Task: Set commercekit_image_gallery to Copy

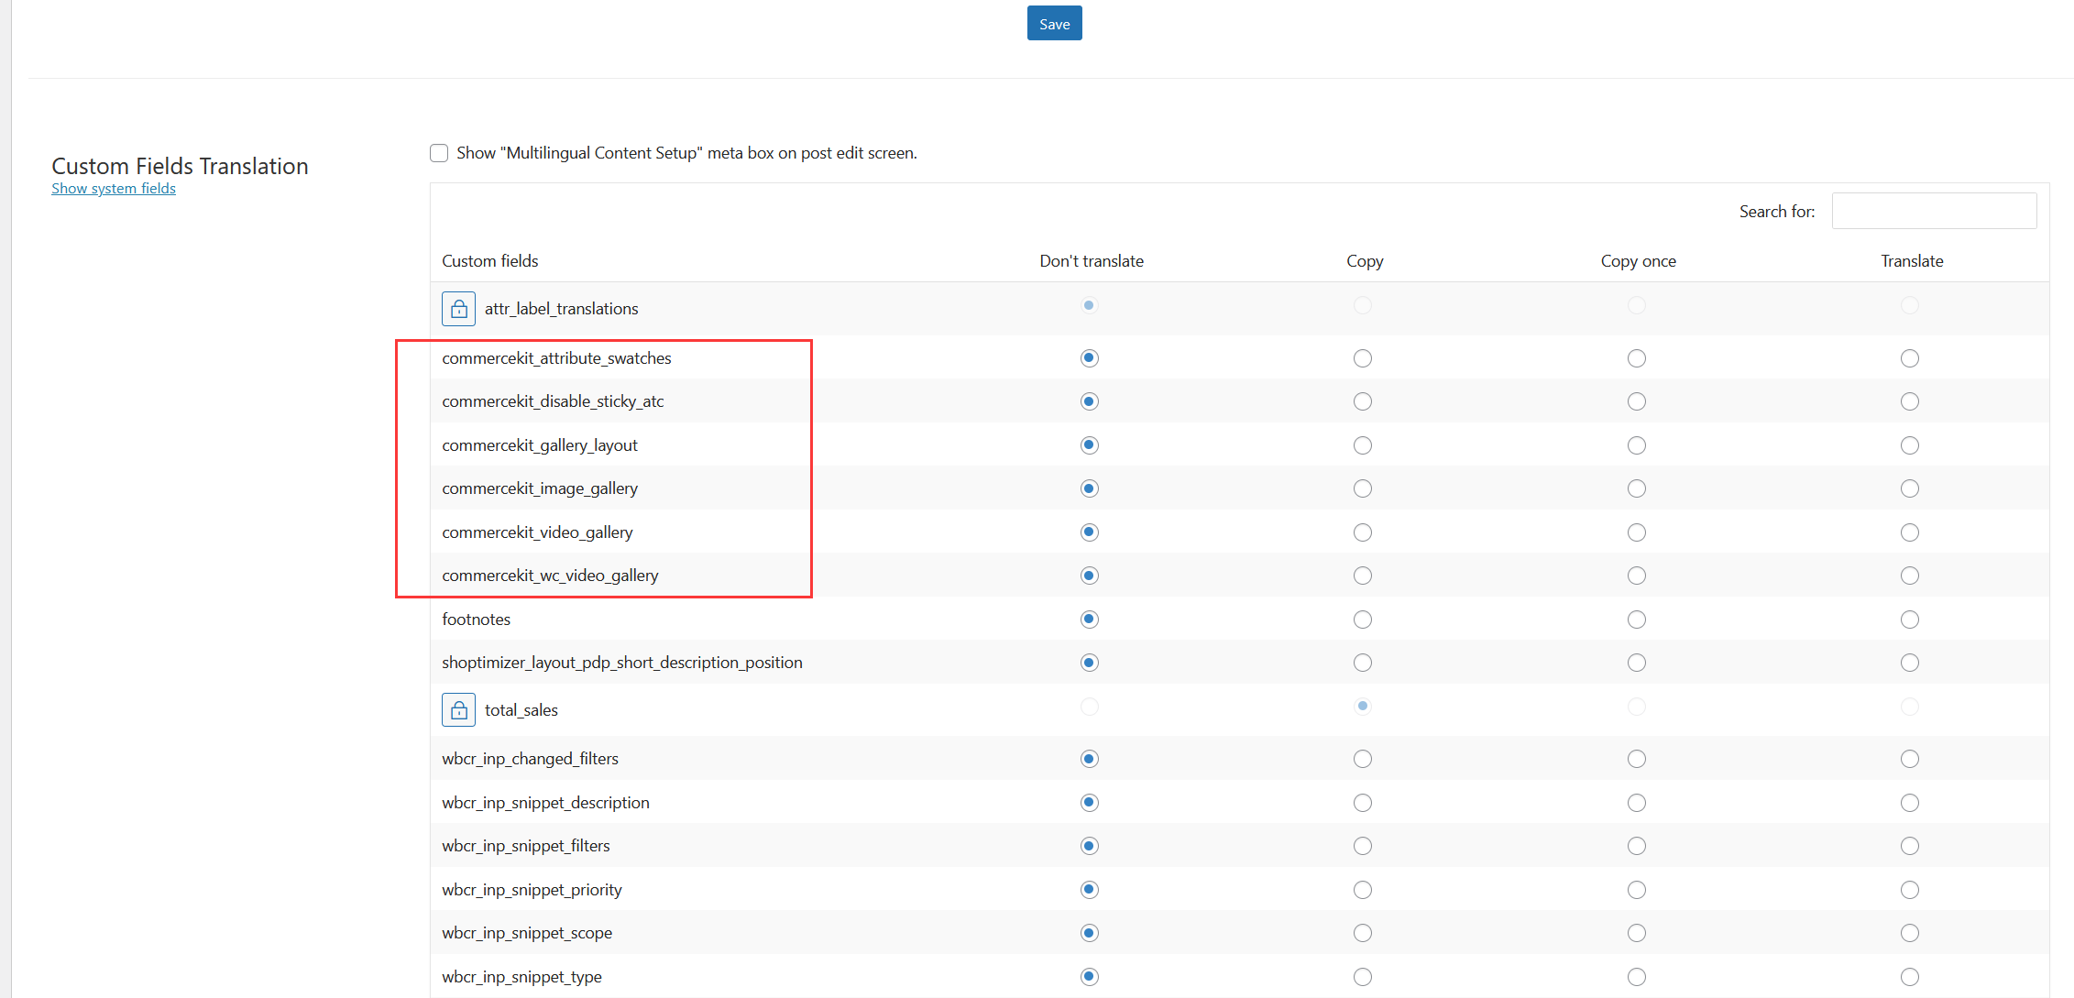Action: tap(1363, 488)
